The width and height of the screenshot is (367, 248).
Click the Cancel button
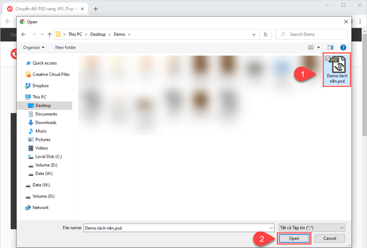[329, 238]
